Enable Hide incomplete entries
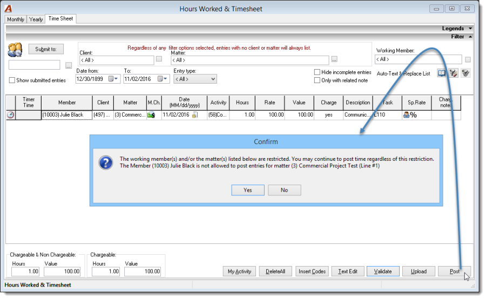The height and width of the screenshot is (299, 486). [317, 72]
